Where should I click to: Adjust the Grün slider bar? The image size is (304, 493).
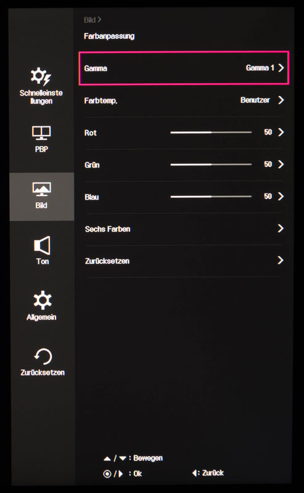coord(211,165)
